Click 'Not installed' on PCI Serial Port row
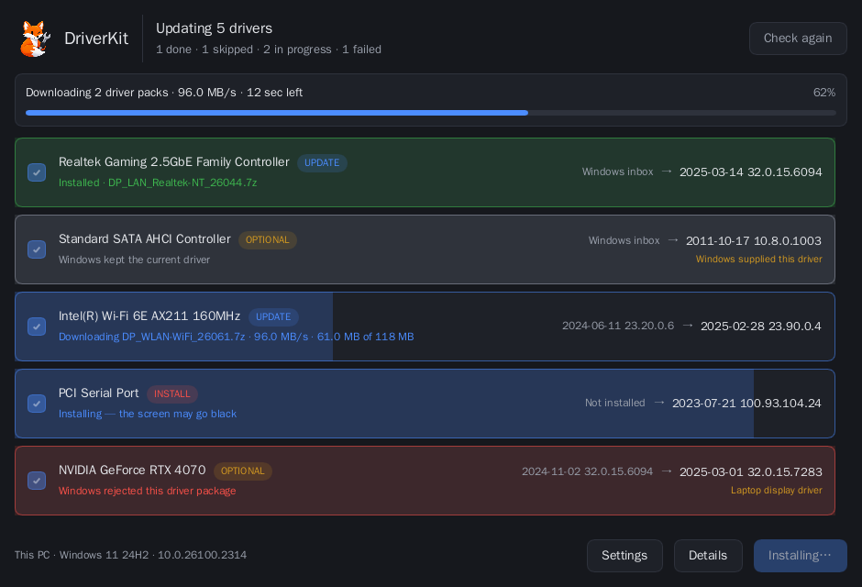Image resolution: width=862 pixels, height=587 pixels. 614,403
